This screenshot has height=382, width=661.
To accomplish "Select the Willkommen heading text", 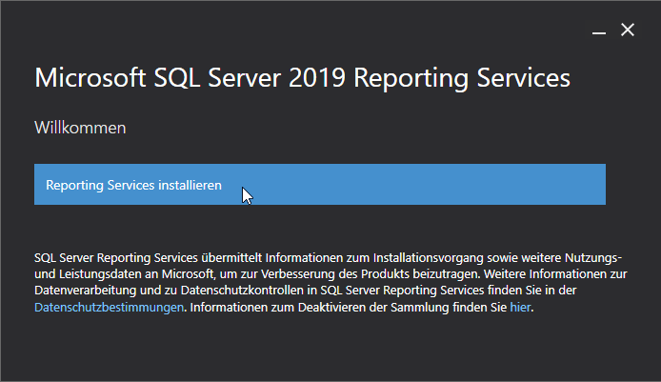I will tap(80, 128).
